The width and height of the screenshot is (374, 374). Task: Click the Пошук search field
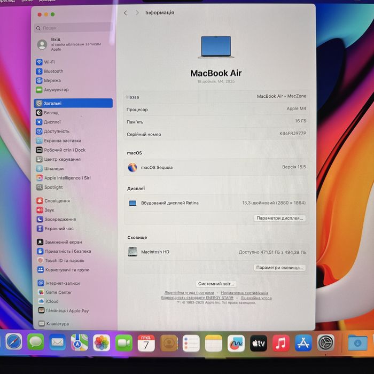(x=73, y=28)
